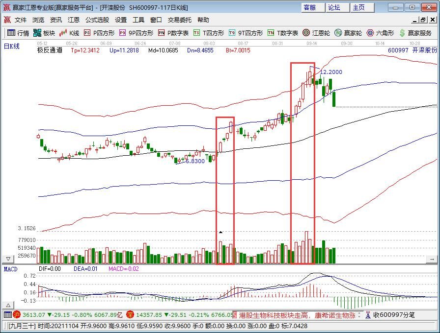Open the 工具 menu
Viewport: 440px width, 333px height.
[x=138, y=20]
